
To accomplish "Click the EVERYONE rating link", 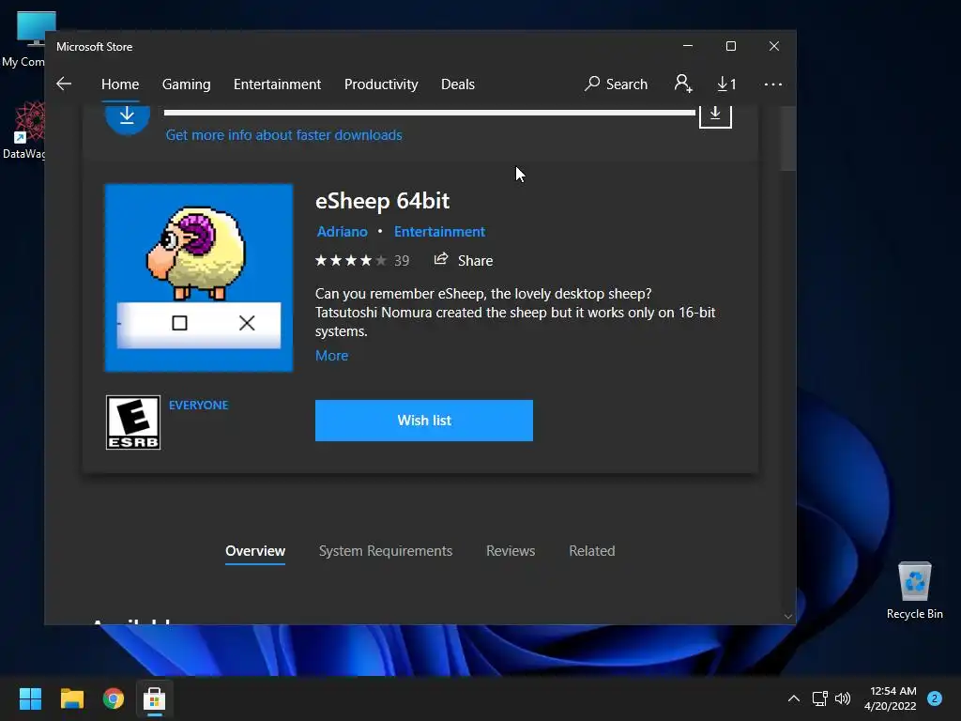I will tap(199, 406).
